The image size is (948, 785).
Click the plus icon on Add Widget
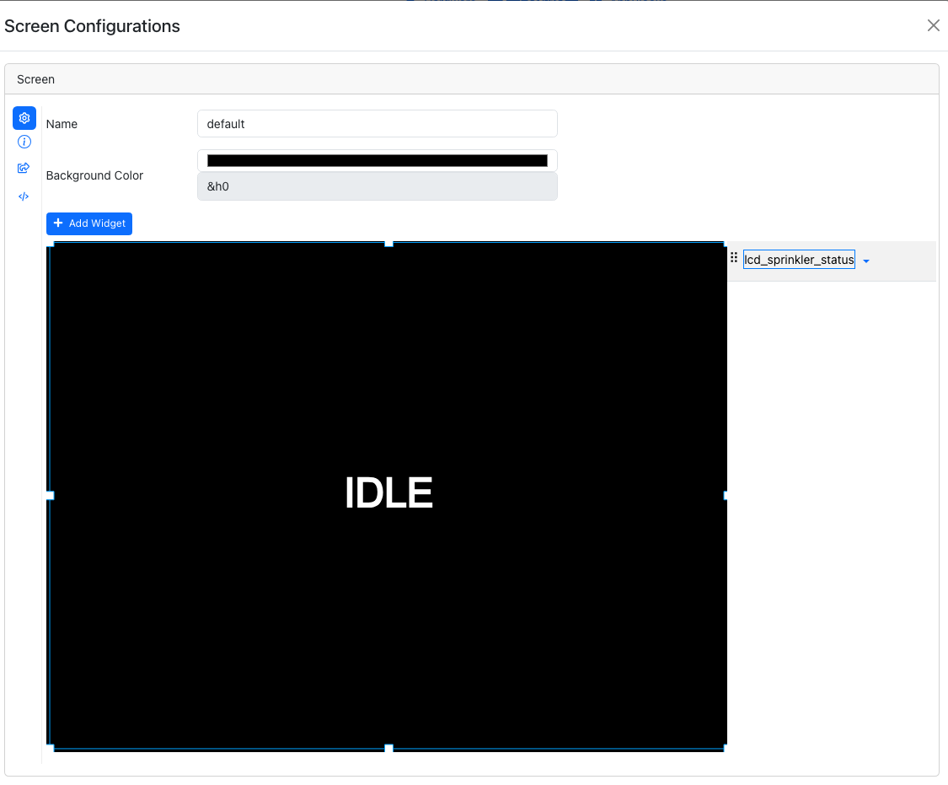[x=58, y=223]
